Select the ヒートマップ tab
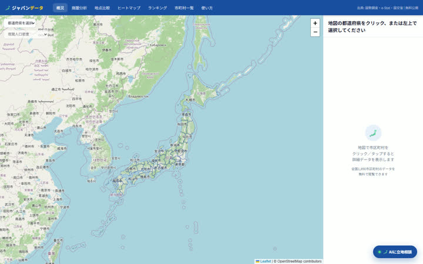Image resolution: width=423 pixels, height=264 pixels. click(x=129, y=8)
